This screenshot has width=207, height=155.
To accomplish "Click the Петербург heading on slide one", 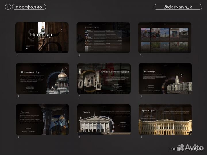I will (x=42, y=35).
